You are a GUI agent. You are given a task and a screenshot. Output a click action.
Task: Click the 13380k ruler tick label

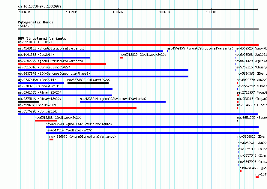pyautogui.click(x=211, y=12)
